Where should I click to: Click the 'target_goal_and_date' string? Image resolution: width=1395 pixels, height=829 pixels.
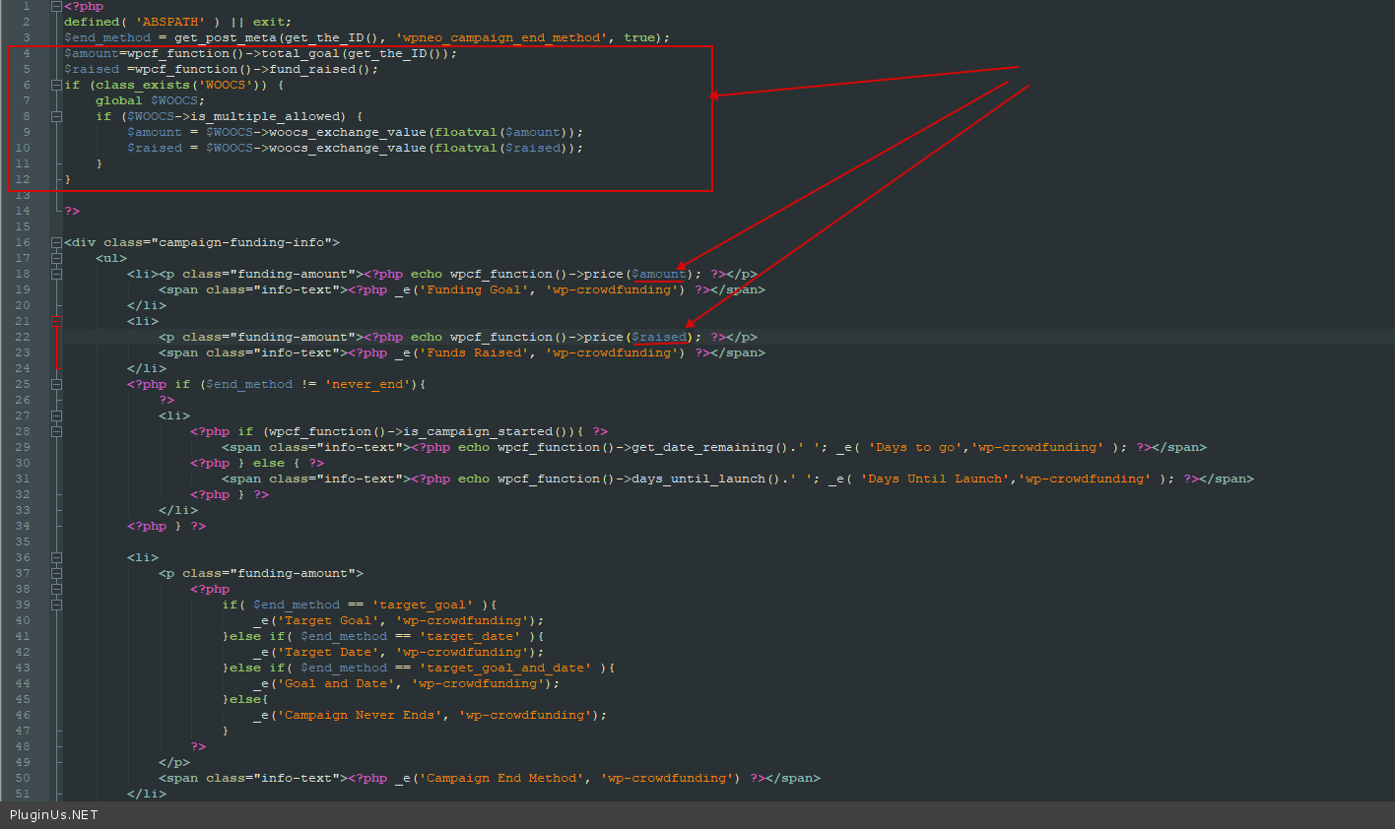tap(505, 668)
